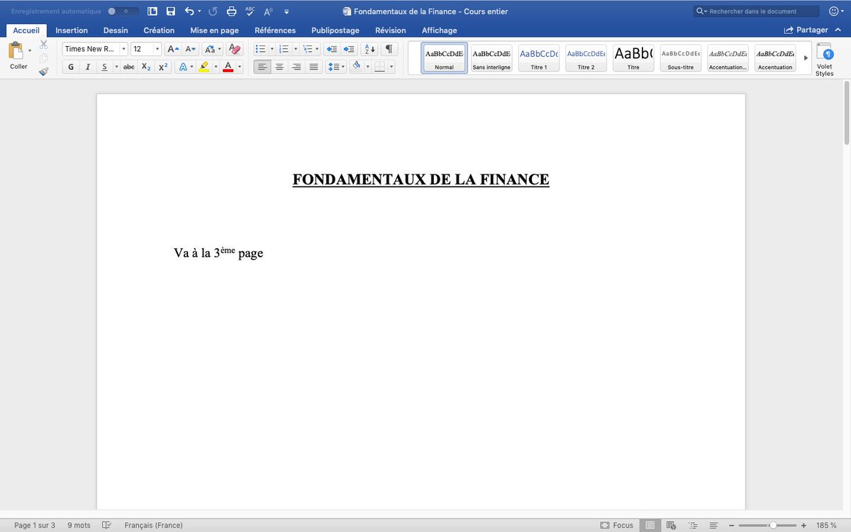Open line spacing dropdown

pyautogui.click(x=335, y=67)
